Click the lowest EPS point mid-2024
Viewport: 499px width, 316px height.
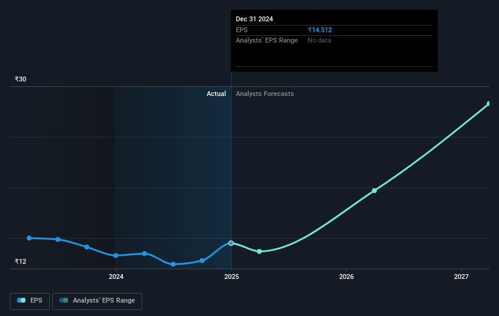click(x=173, y=264)
